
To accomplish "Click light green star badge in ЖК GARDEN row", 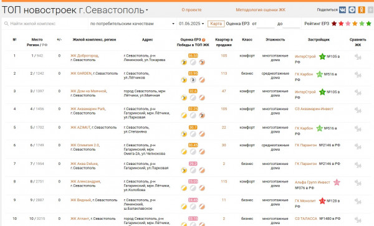I will (x=319, y=74).
